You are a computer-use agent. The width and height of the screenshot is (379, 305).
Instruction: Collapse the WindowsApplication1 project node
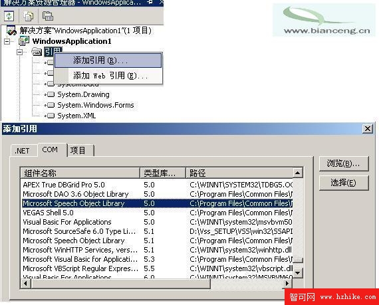(7, 41)
